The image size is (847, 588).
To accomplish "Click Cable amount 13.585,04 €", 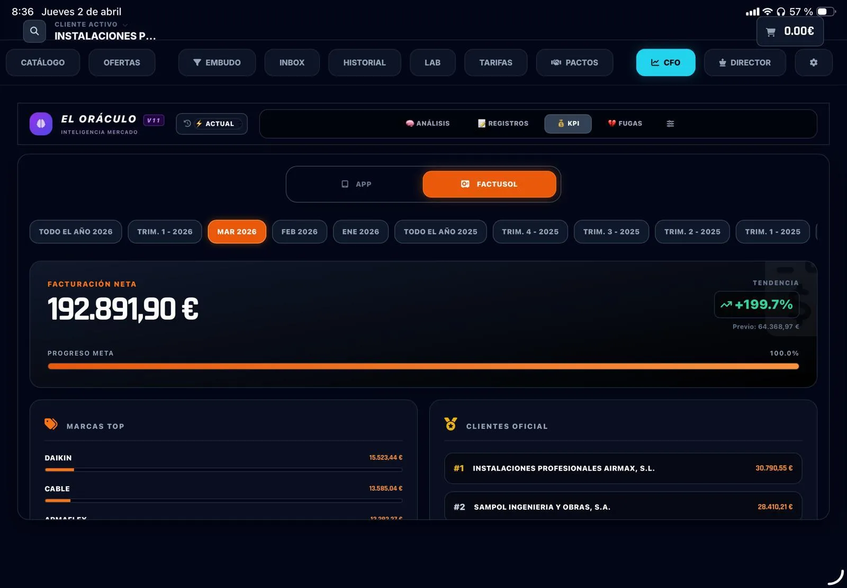I will pyautogui.click(x=386, y=489).
